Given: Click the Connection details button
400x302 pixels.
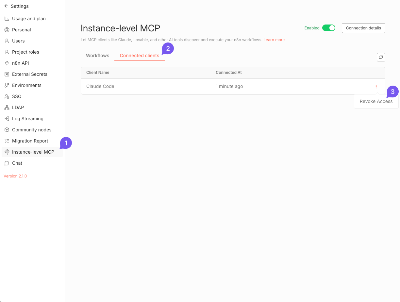Looking at the screenshot, I should click(x=363, y=28).
